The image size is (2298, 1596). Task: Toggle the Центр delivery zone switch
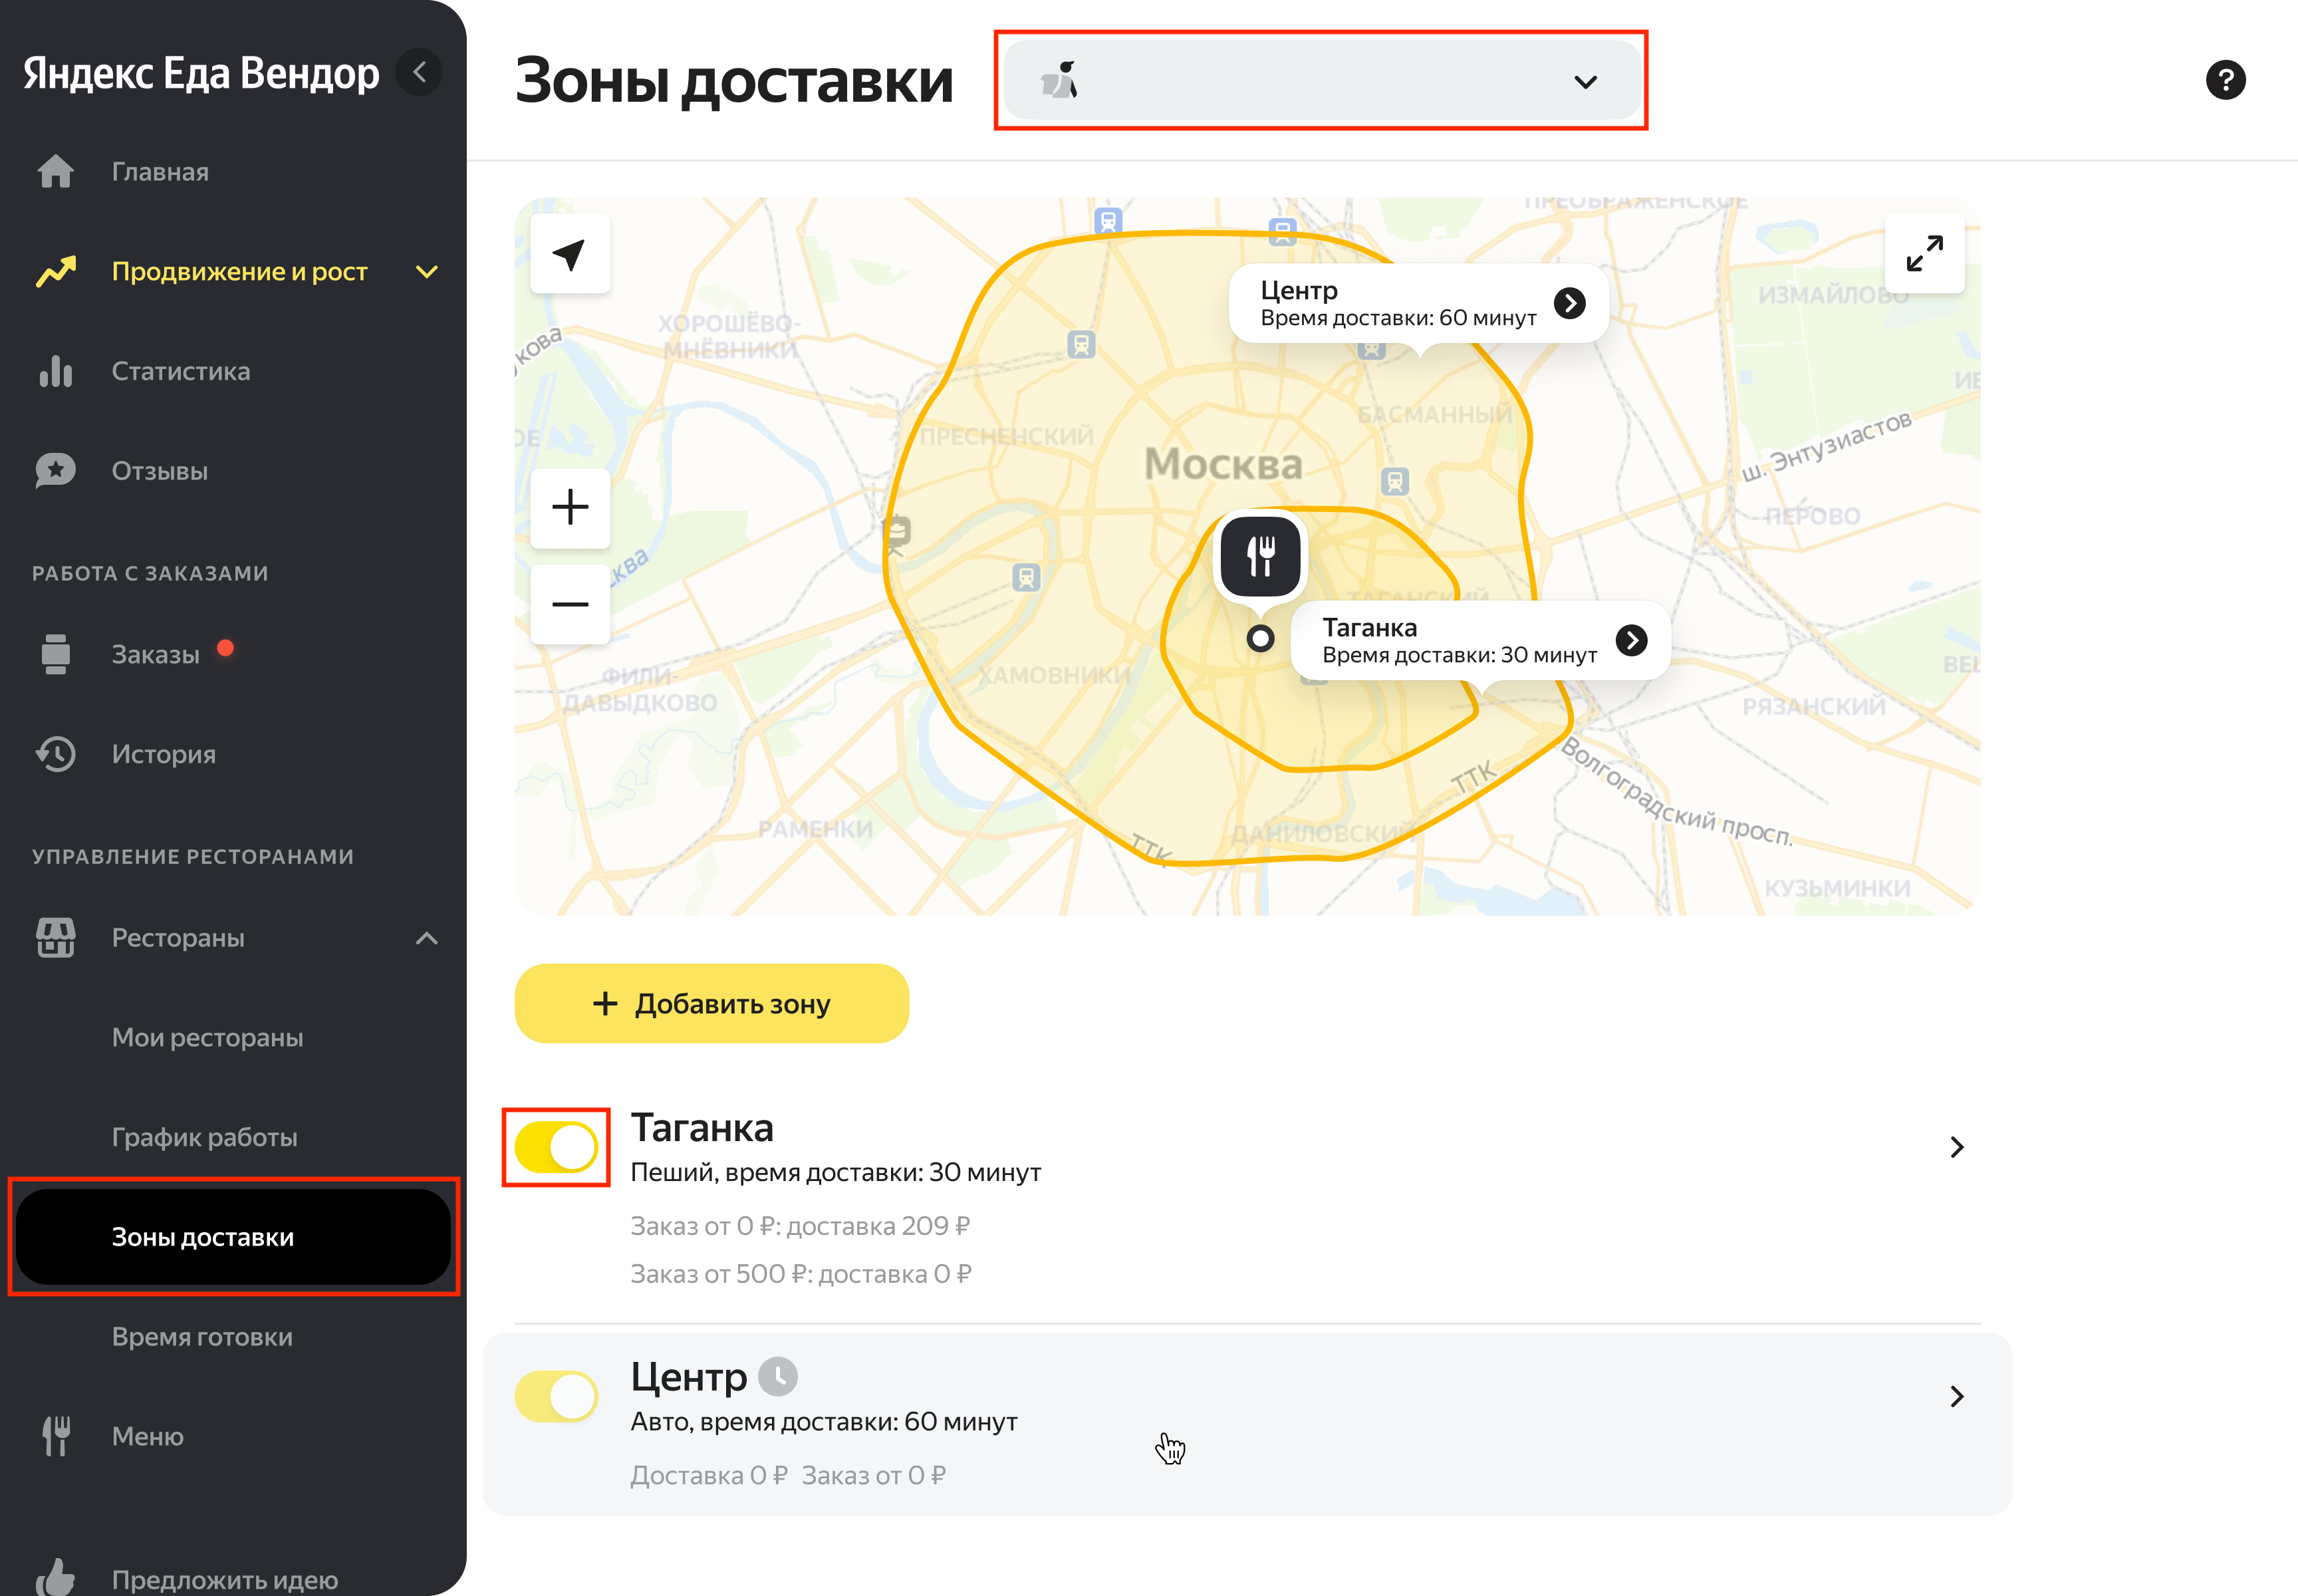[556, 1396]
